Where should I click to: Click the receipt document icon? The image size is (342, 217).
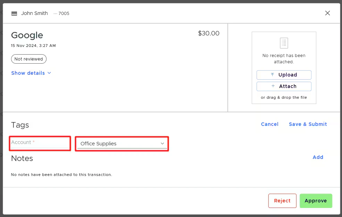pos(284,43)
